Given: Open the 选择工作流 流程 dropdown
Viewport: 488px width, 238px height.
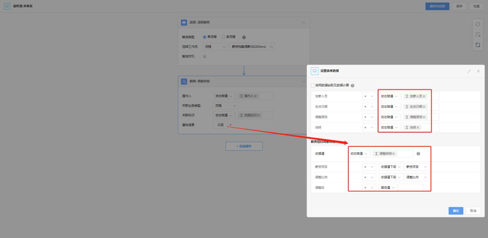Looking at the screenshot, I should [x=215, y=47].
